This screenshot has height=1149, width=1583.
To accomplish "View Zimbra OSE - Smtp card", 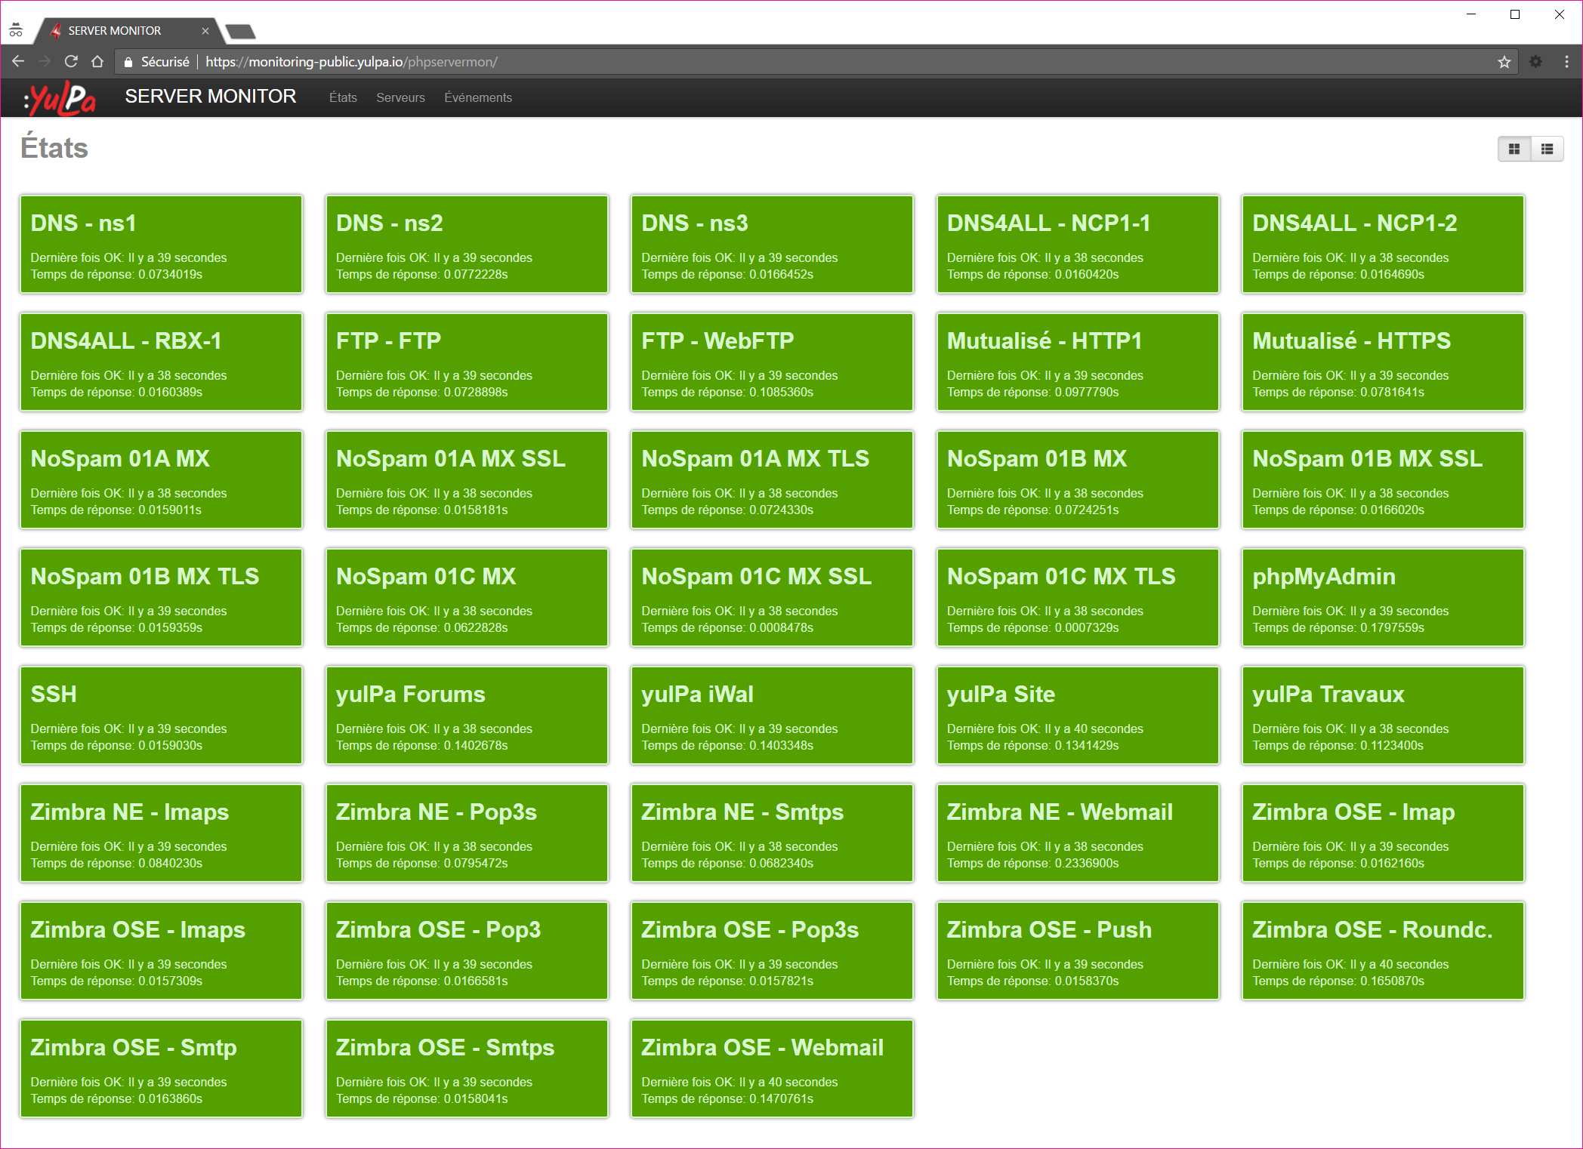I will (x=162, y=1068).
